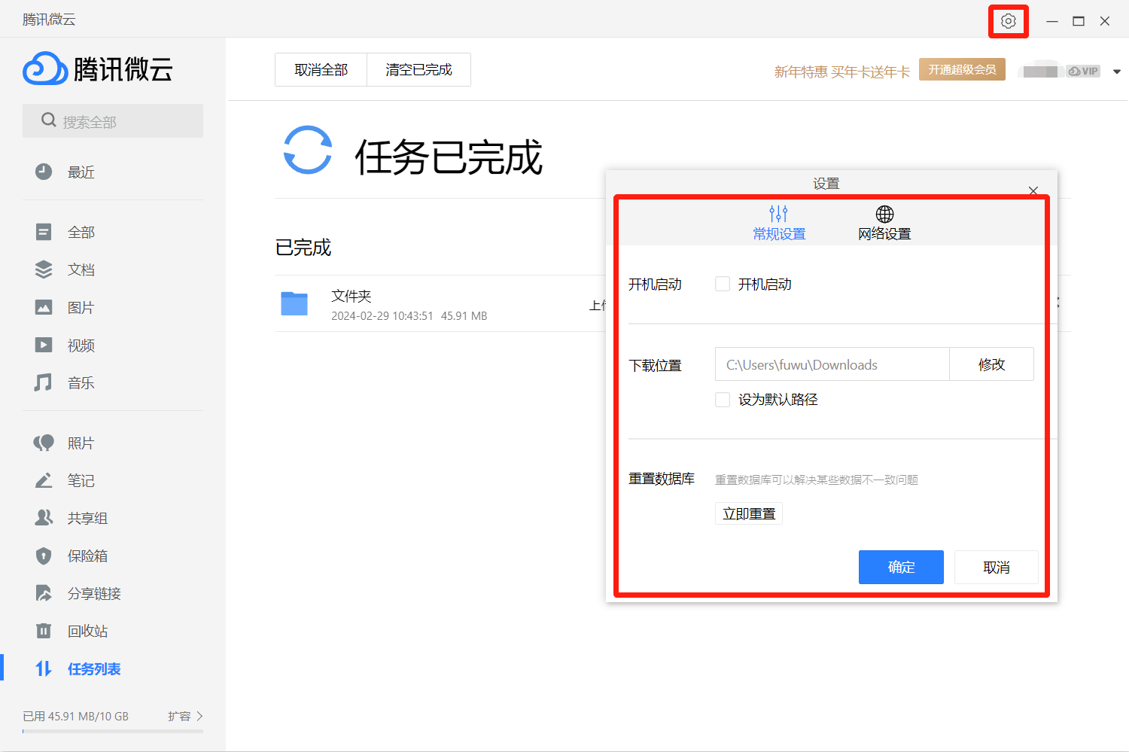Close the 设置 dialog with X

(x=1033, y=190)
